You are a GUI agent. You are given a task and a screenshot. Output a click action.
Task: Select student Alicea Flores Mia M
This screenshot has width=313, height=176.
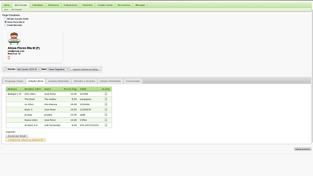[5, 22]
